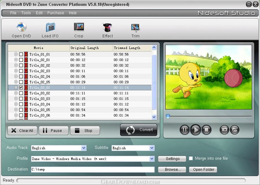Expand the Title_03_01 tree node
Viewport: 260px width, 185px height.
pyautogui.click(x=16, y=87)
